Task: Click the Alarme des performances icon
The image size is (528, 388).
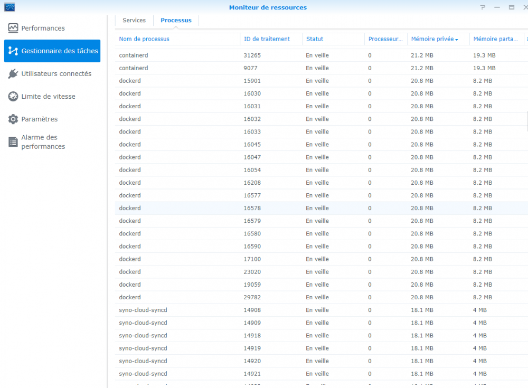Action: click(13, 142)
